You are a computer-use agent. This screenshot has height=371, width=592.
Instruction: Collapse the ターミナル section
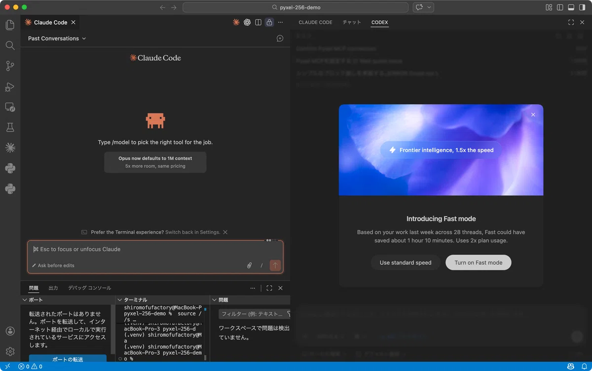click(x=163, y=300)
